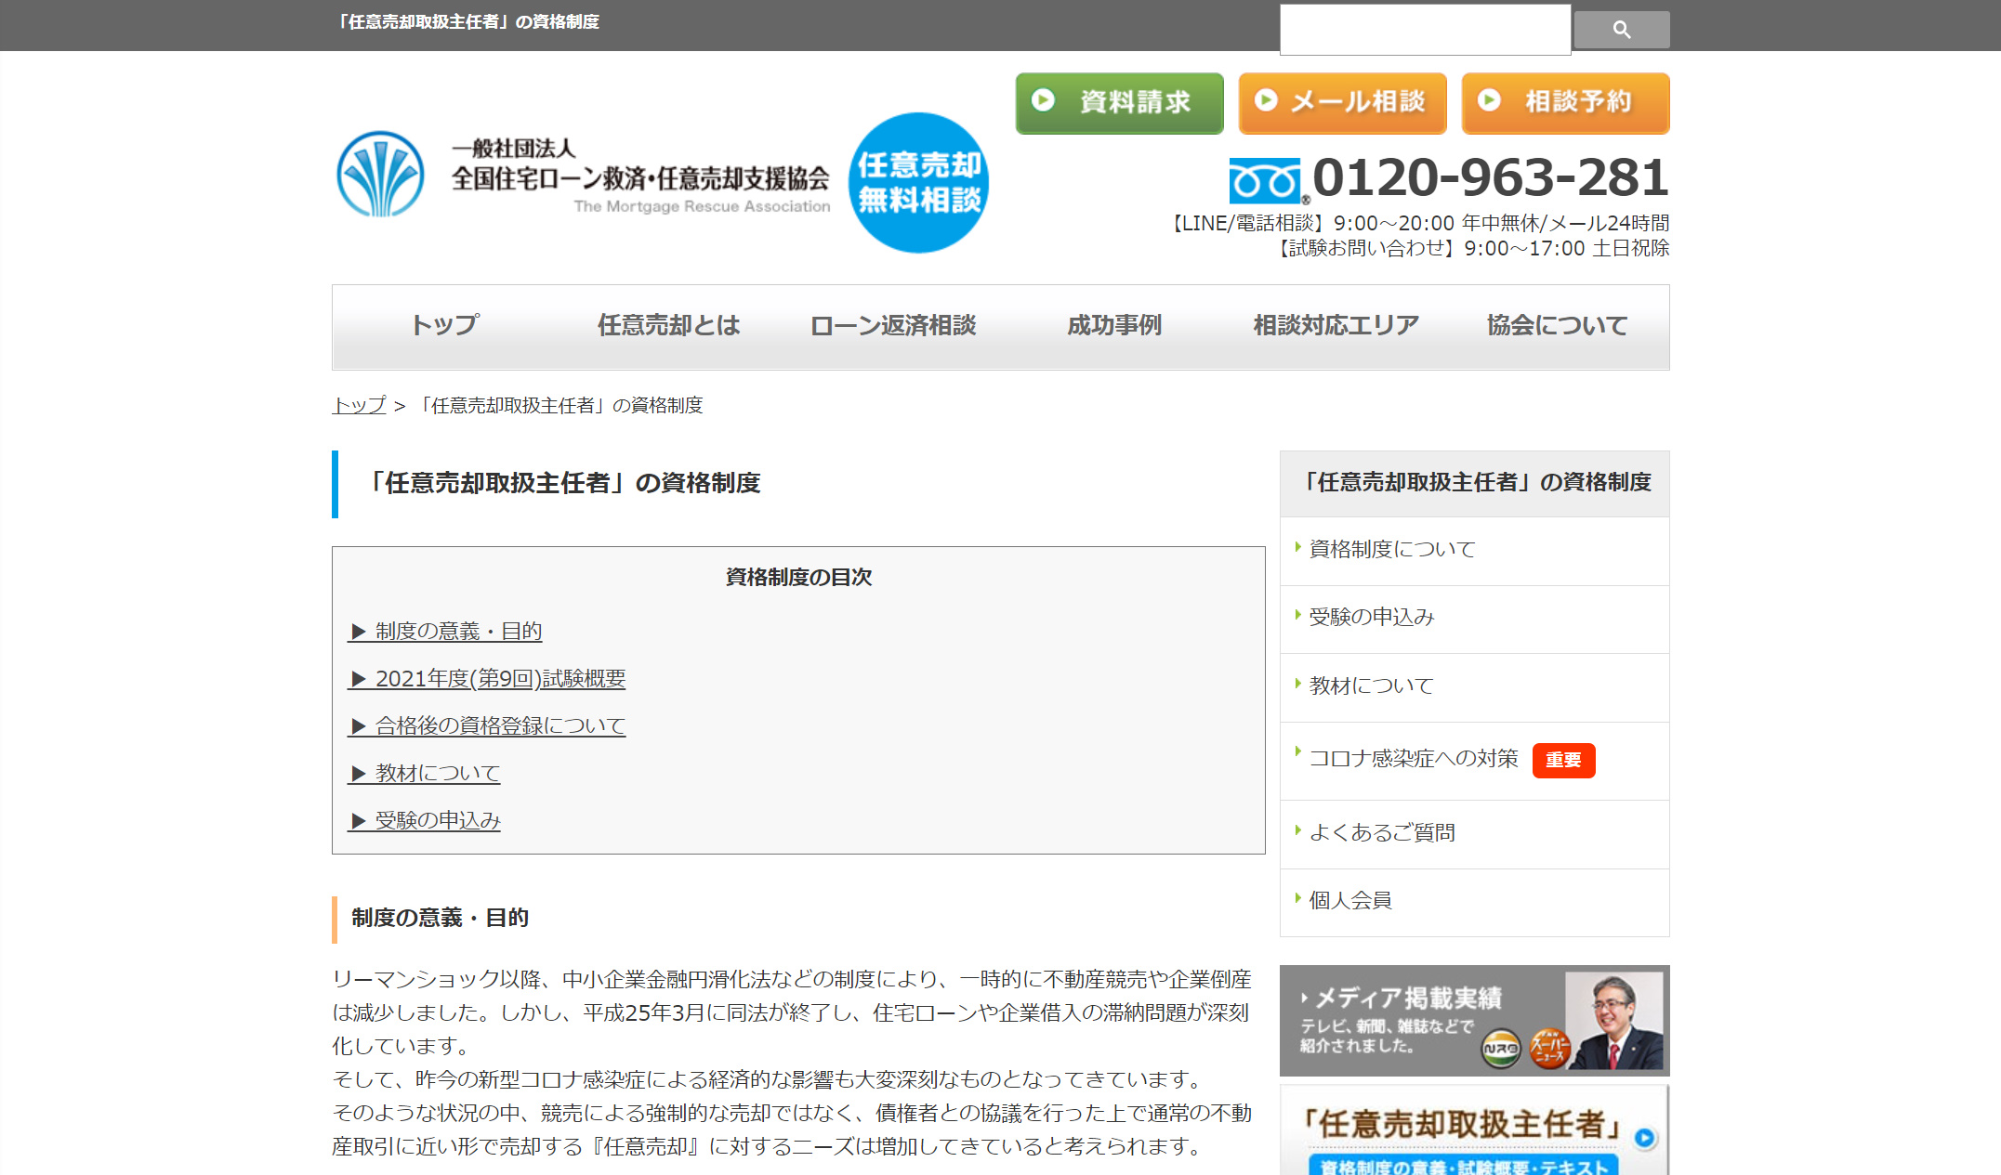
Task: Click the トップ breadcrumb link
Action: (x=357, y=405)
